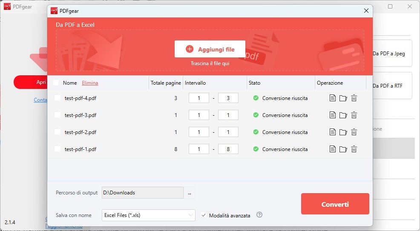
Task: Click the Intervallo column header
Action: pyautogui.click(x=195, y=83)
